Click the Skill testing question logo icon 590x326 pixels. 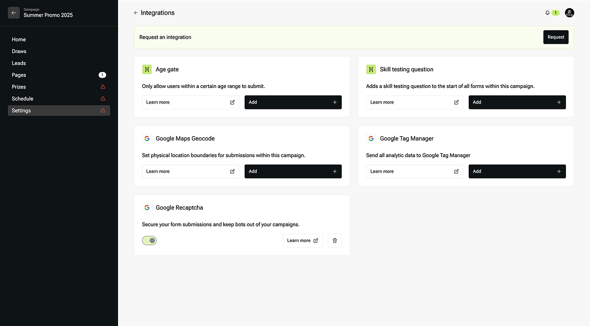[x=371, y=69]
